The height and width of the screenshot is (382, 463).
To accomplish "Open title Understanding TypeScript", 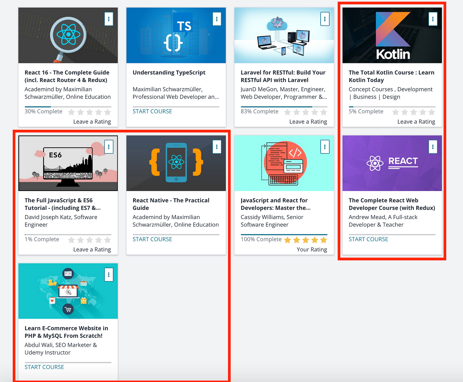I will tap(169, 73).
